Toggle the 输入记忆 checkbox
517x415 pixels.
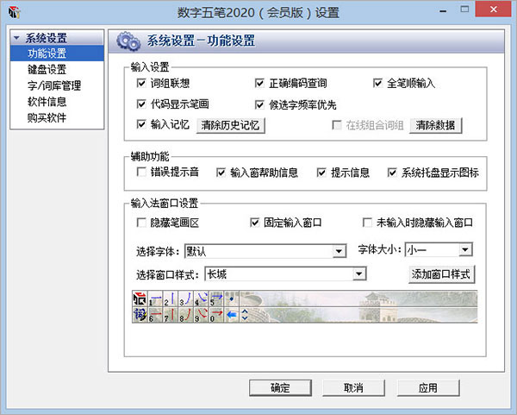pyautogui.click(x=141, y=124)
